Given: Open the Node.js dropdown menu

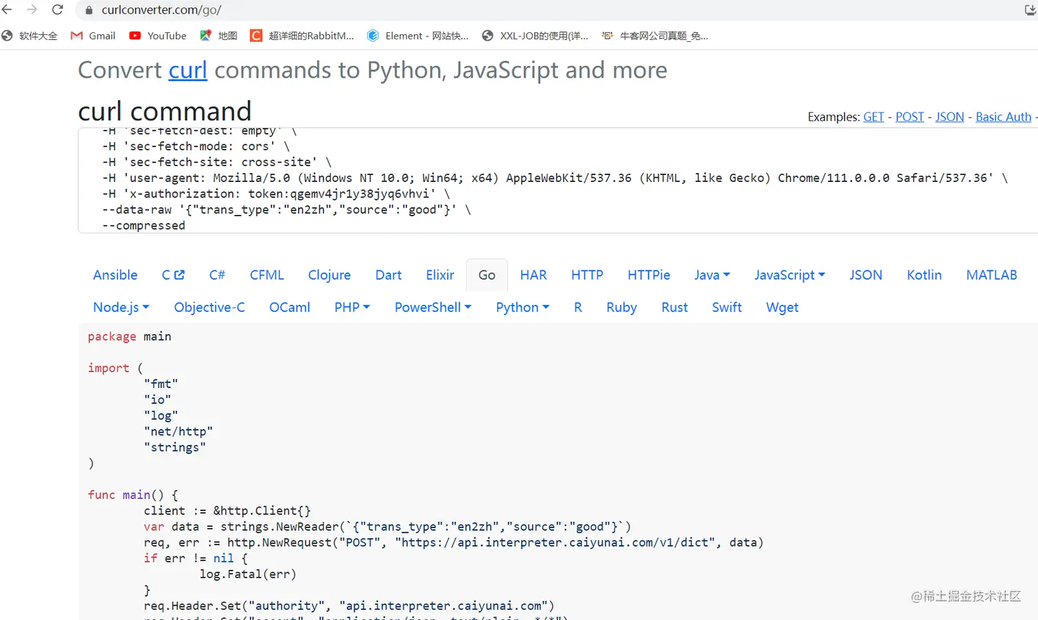Looking at the screenshot, I should [121, 307].
